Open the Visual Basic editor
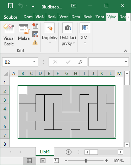This screenshot has width=131, height=165. click(9, 35)
